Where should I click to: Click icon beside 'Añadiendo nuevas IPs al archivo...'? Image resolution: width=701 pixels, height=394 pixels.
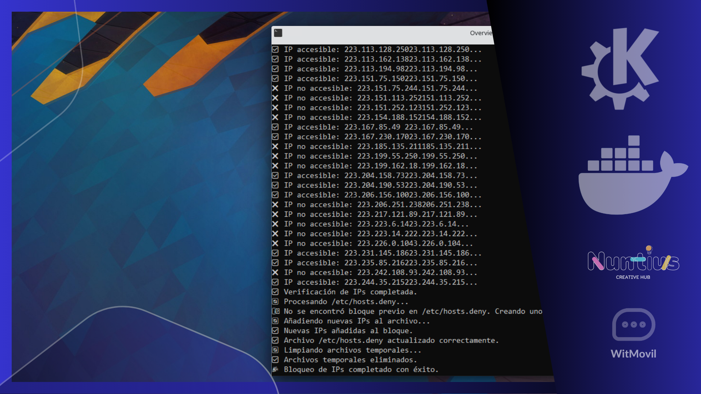(x=275, y=321)
